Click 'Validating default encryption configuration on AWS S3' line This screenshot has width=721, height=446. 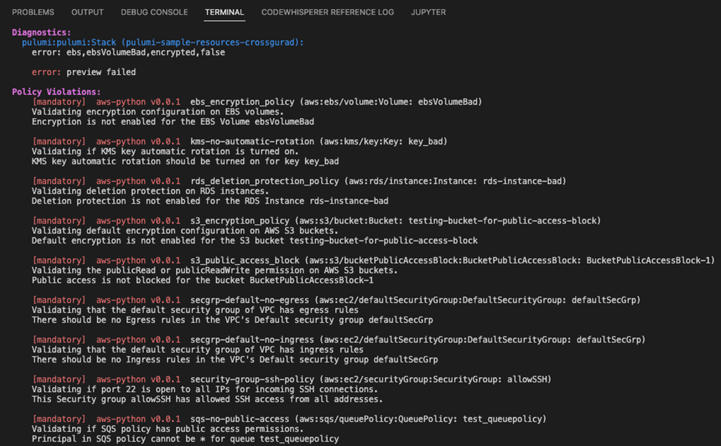click(x=185, y=231)
